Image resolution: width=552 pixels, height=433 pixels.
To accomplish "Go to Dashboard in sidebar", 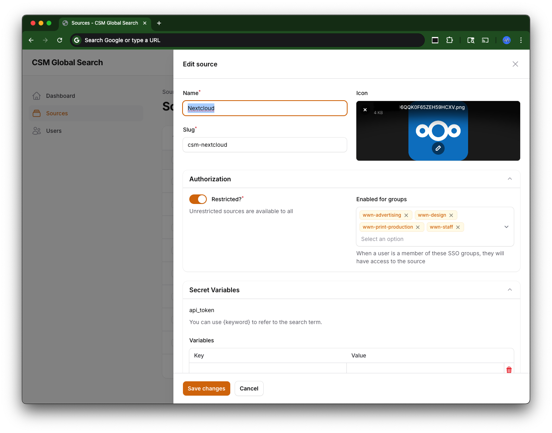I will coord(60,96).
